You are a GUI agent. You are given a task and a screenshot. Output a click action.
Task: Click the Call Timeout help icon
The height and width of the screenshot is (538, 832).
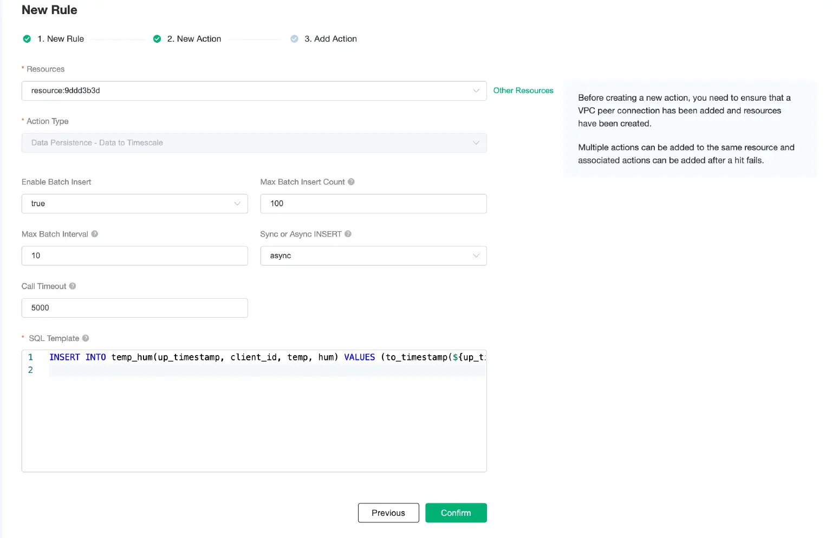pos(73,286)
